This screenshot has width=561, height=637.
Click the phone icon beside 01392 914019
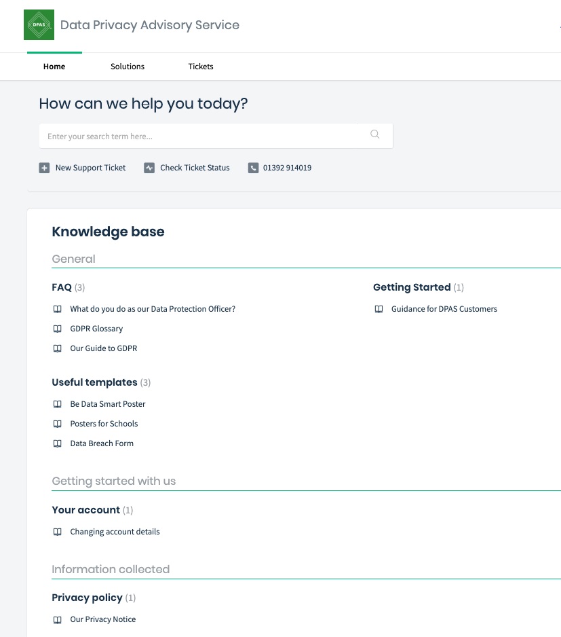tap(252, 167)
